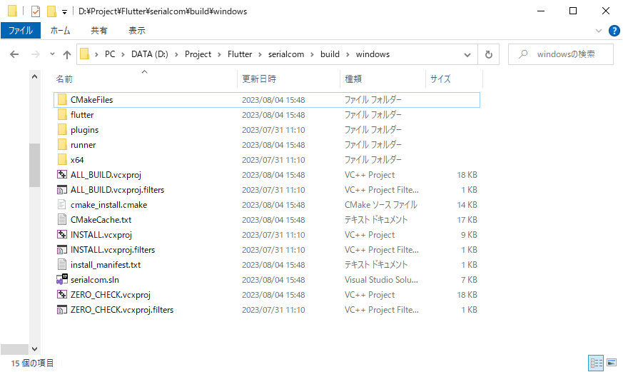Click the windowsの検索 search field

[561, 54]
